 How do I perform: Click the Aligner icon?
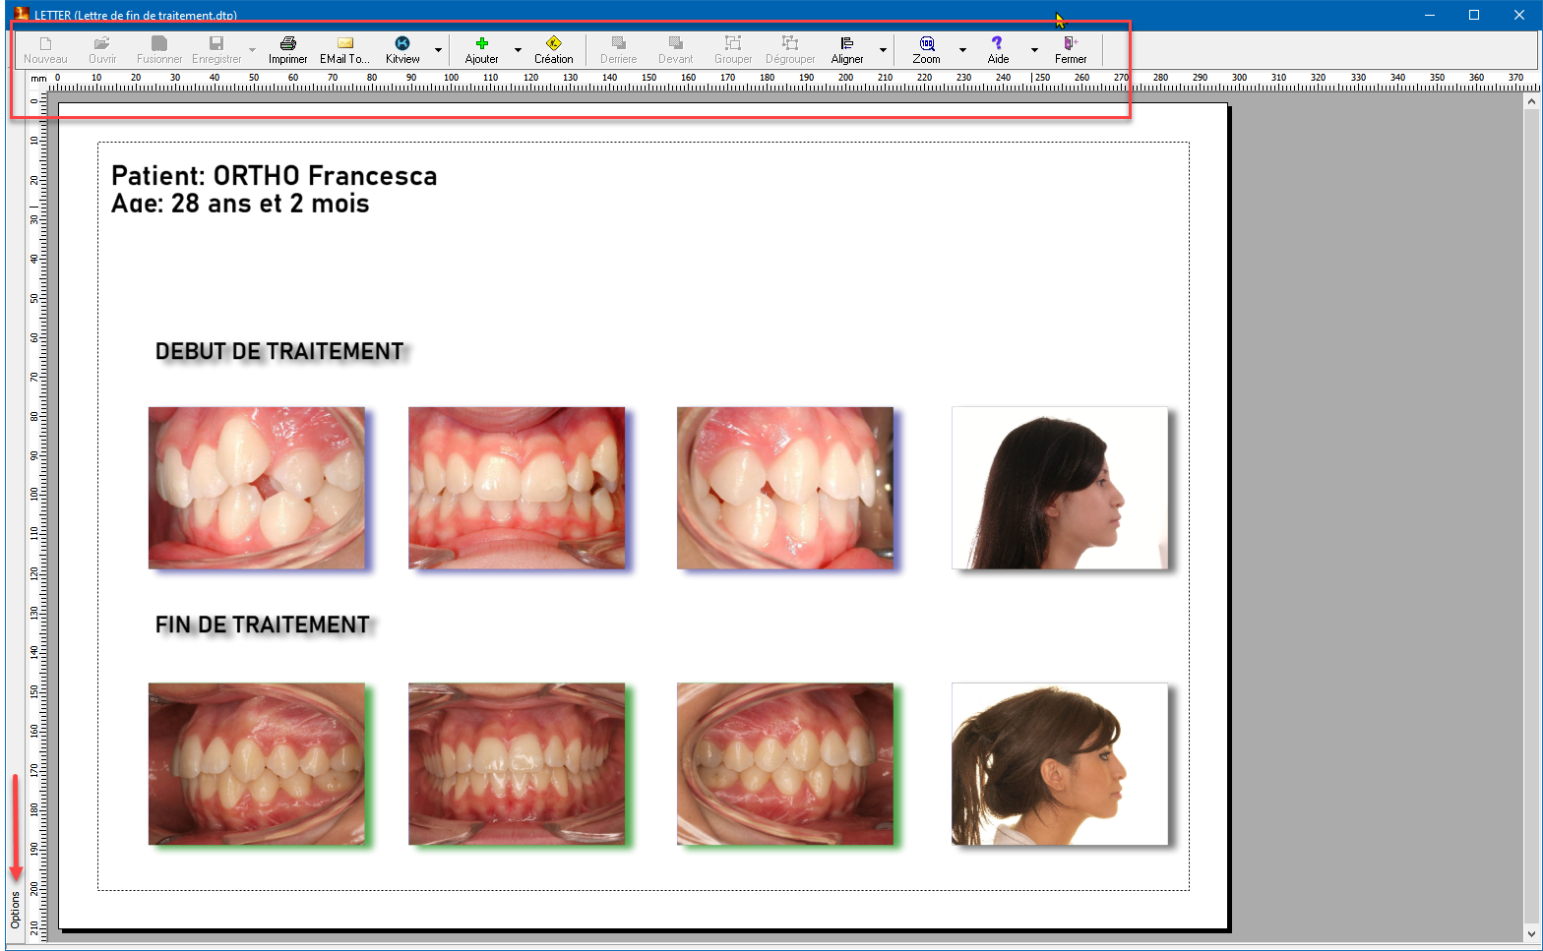[846, 44]
